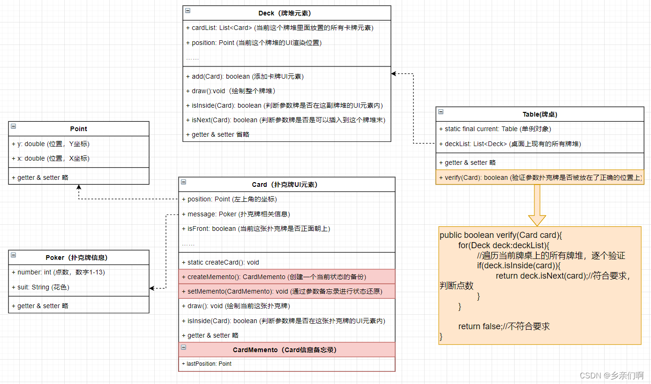Select the add(Card): boolean method row
Viewport: 651px width, 384px height.
(287, 76)
